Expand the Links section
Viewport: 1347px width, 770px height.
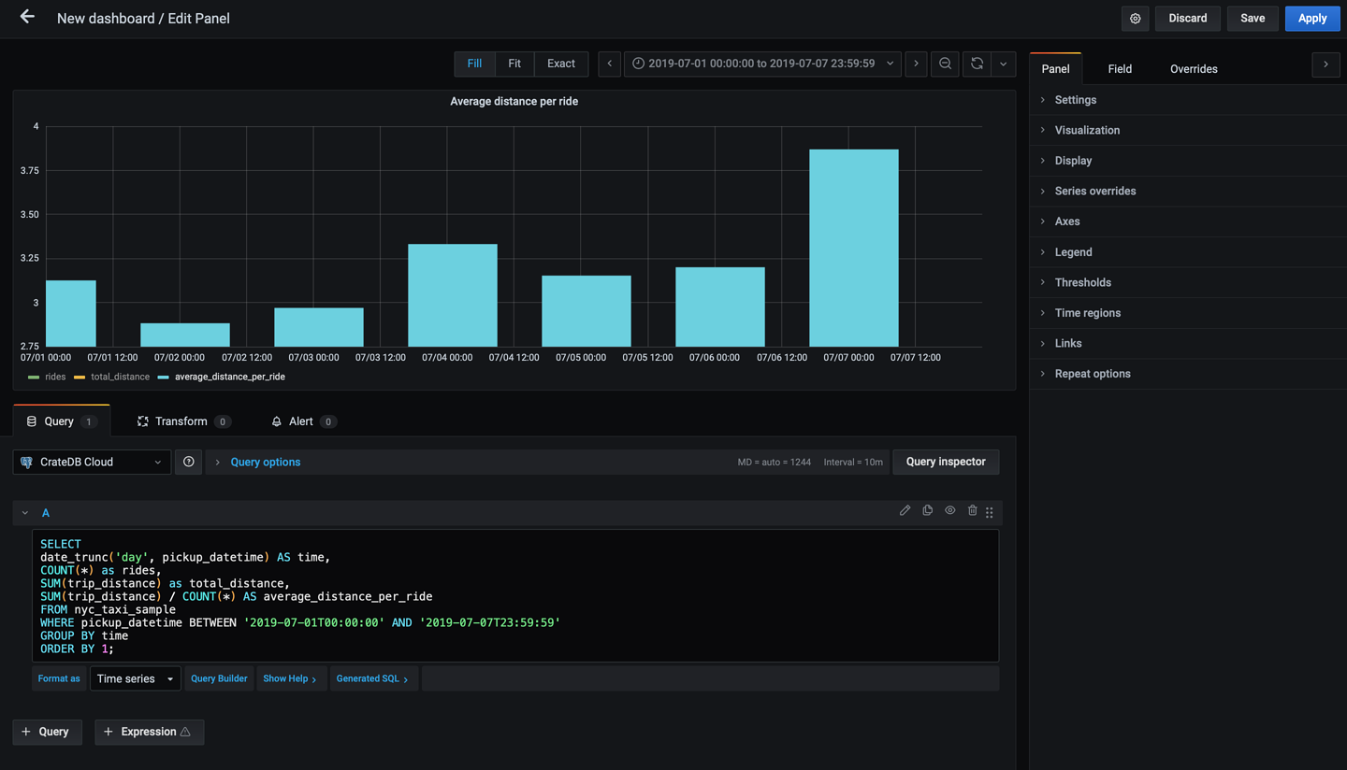point(1188,343)
